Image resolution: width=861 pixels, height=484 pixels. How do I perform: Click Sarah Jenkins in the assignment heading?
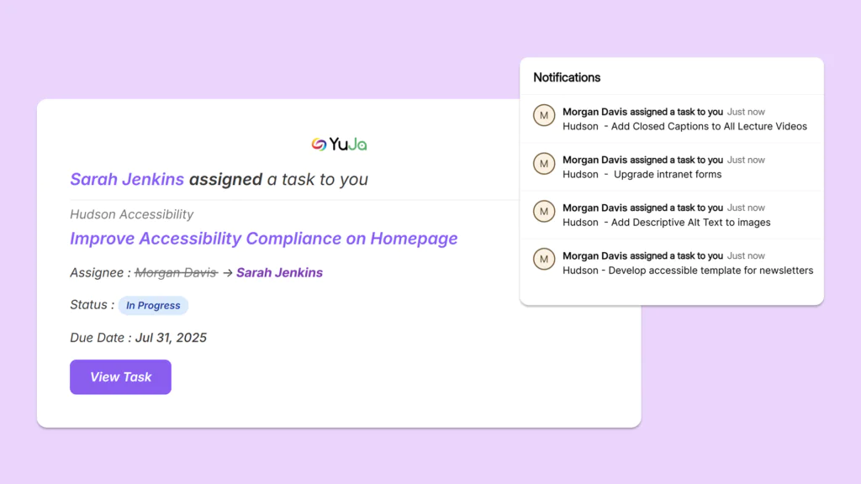[x=127, y=179]
